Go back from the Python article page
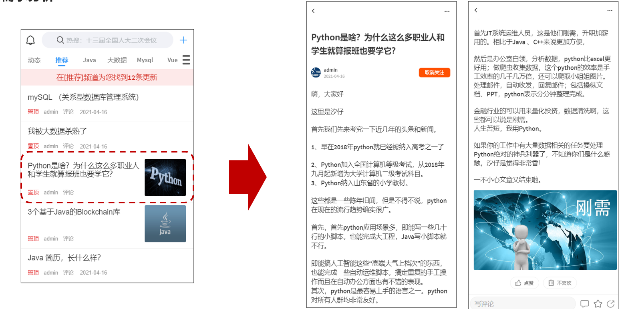Image resolution: width=622 pixels, height=309 pixels. (x=313, y=11)
